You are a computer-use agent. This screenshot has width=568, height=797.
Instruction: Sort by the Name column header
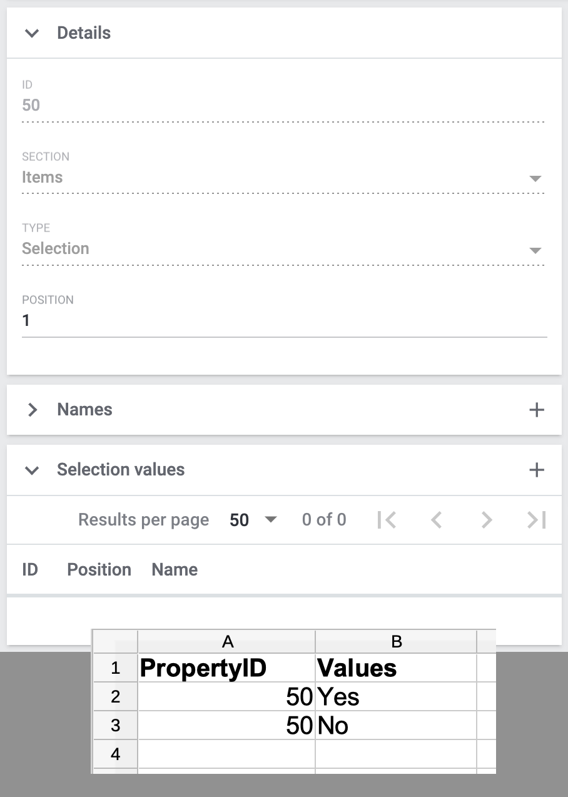tap(175, 570)
